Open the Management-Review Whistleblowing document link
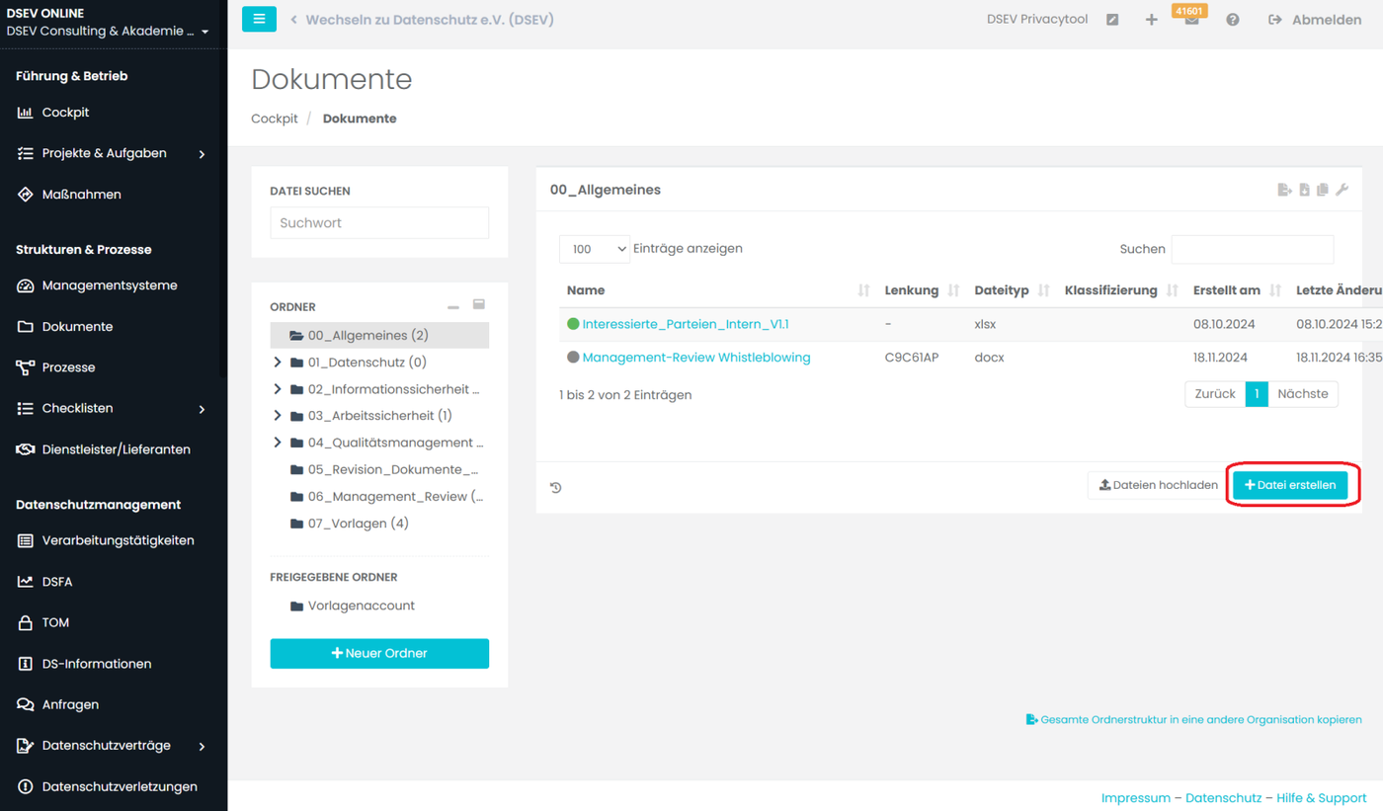This screenshot has height=811, width=1383. [x=695, y=358]
